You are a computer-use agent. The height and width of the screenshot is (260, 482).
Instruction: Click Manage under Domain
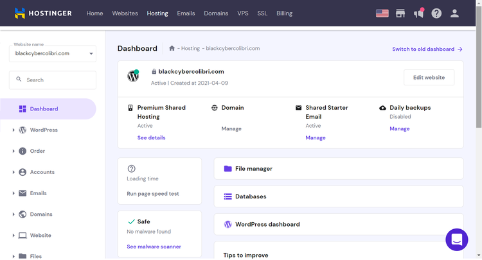[231, 128]
